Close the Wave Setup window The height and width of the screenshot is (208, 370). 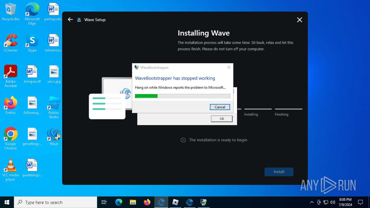coord(299,20)
